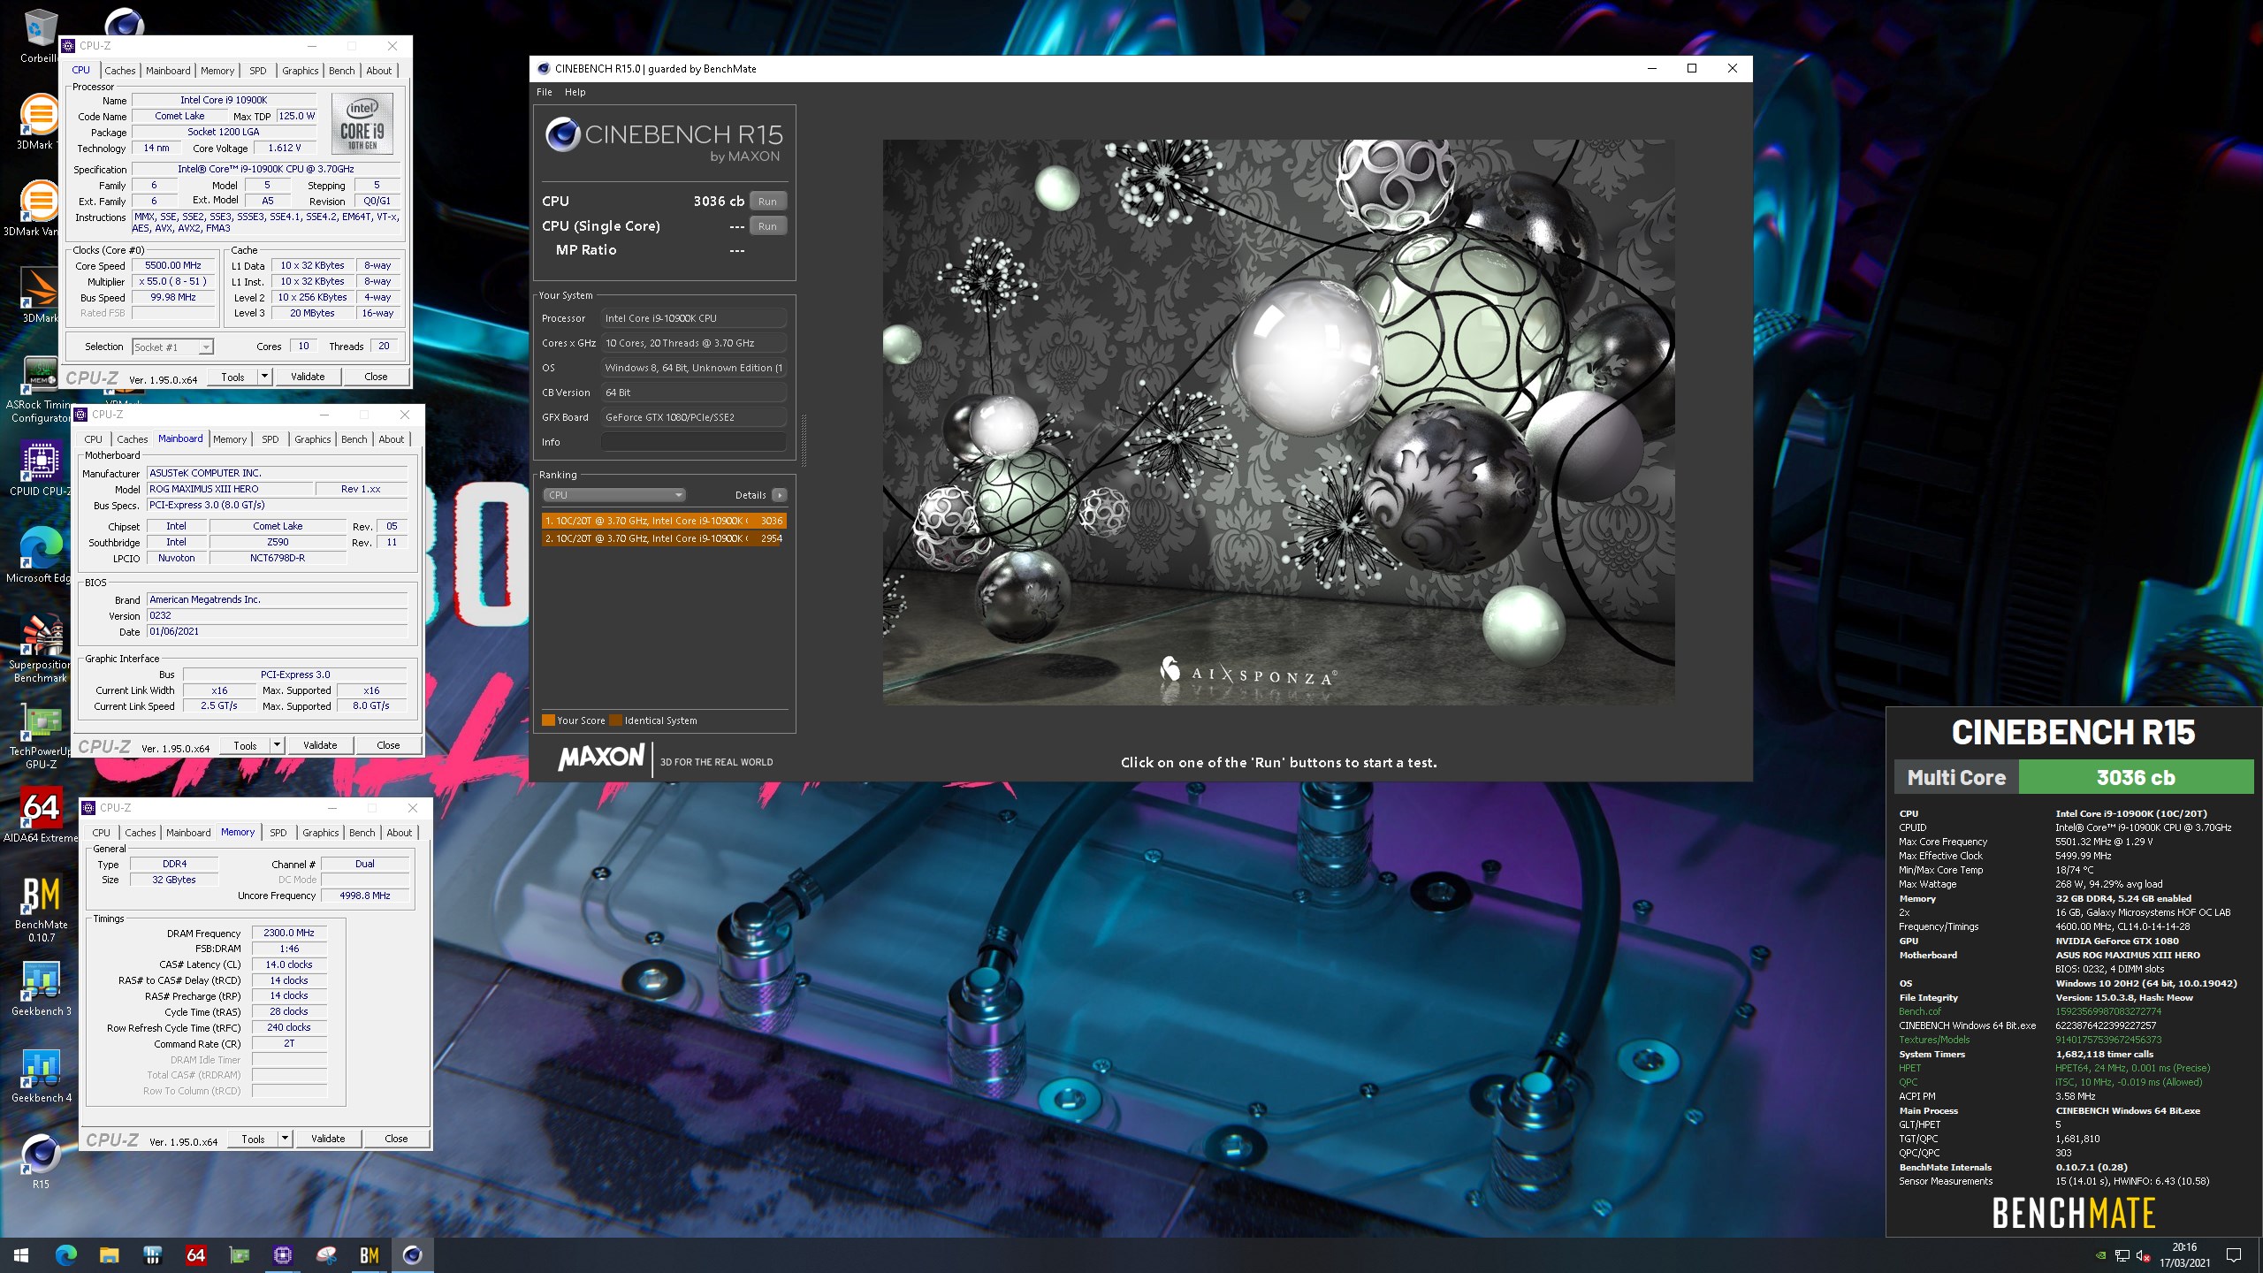Click Tools button in CPU-Z CPU window
This screenshot has width=2263, height=1273.
232,377
